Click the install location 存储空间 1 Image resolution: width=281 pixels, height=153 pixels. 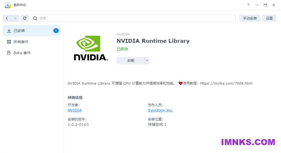click(157, 125)
